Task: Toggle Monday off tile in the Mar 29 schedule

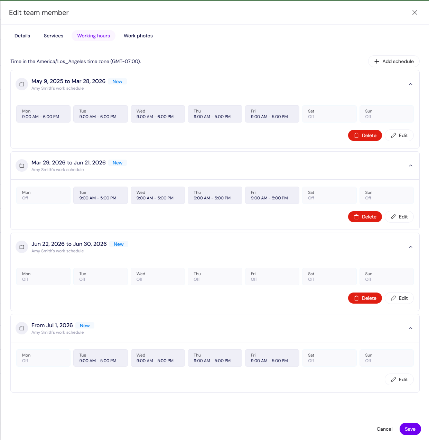Action: [x=43, y=195]
